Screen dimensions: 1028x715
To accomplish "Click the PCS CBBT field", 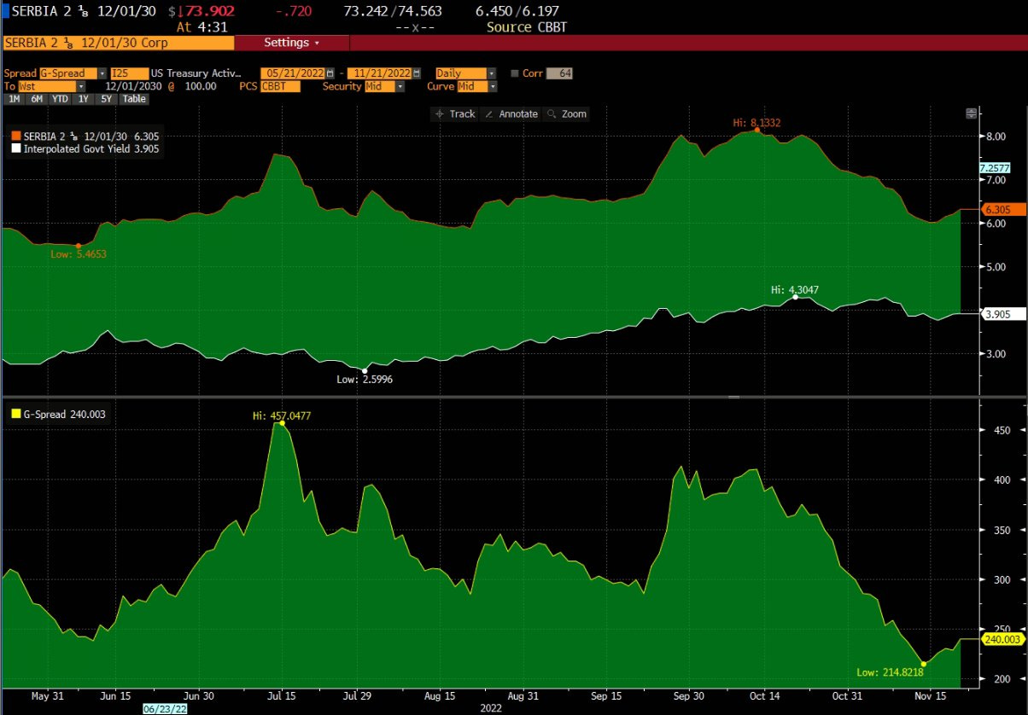I will click(x=280, y=86).
